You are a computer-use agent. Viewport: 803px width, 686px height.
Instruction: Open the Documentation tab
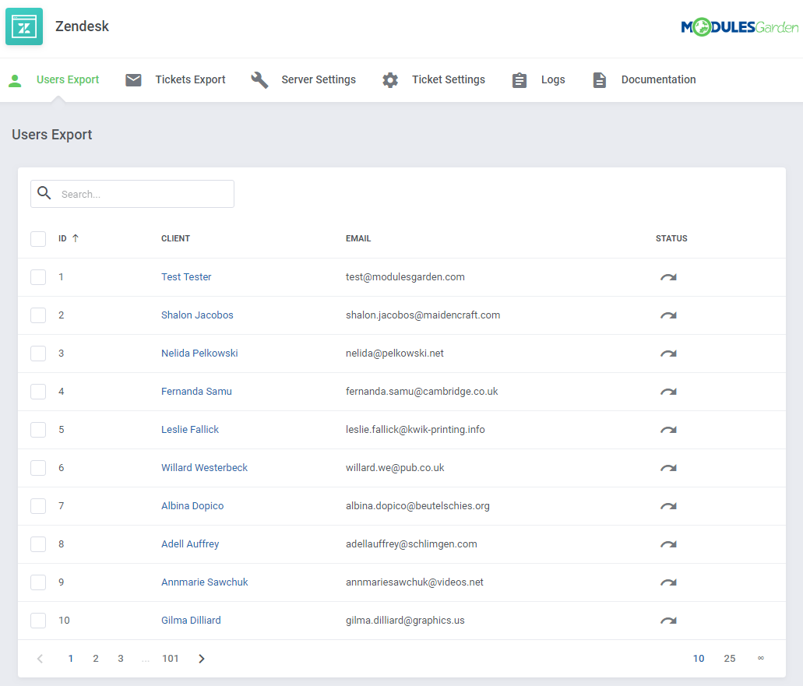tap(659, 80)
